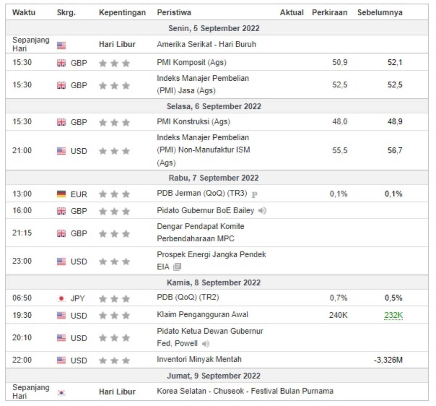
Task: Click the Kepentingan column header
Action: (x=122, y=13)
